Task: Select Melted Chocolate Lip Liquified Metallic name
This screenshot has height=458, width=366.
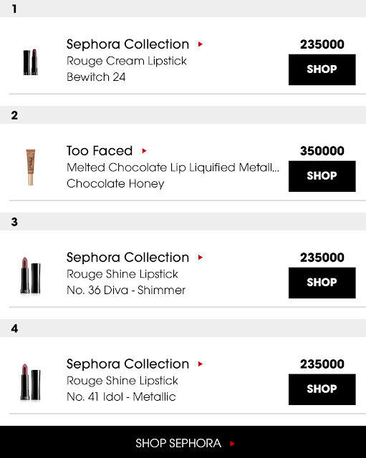Action: point(173,167)
